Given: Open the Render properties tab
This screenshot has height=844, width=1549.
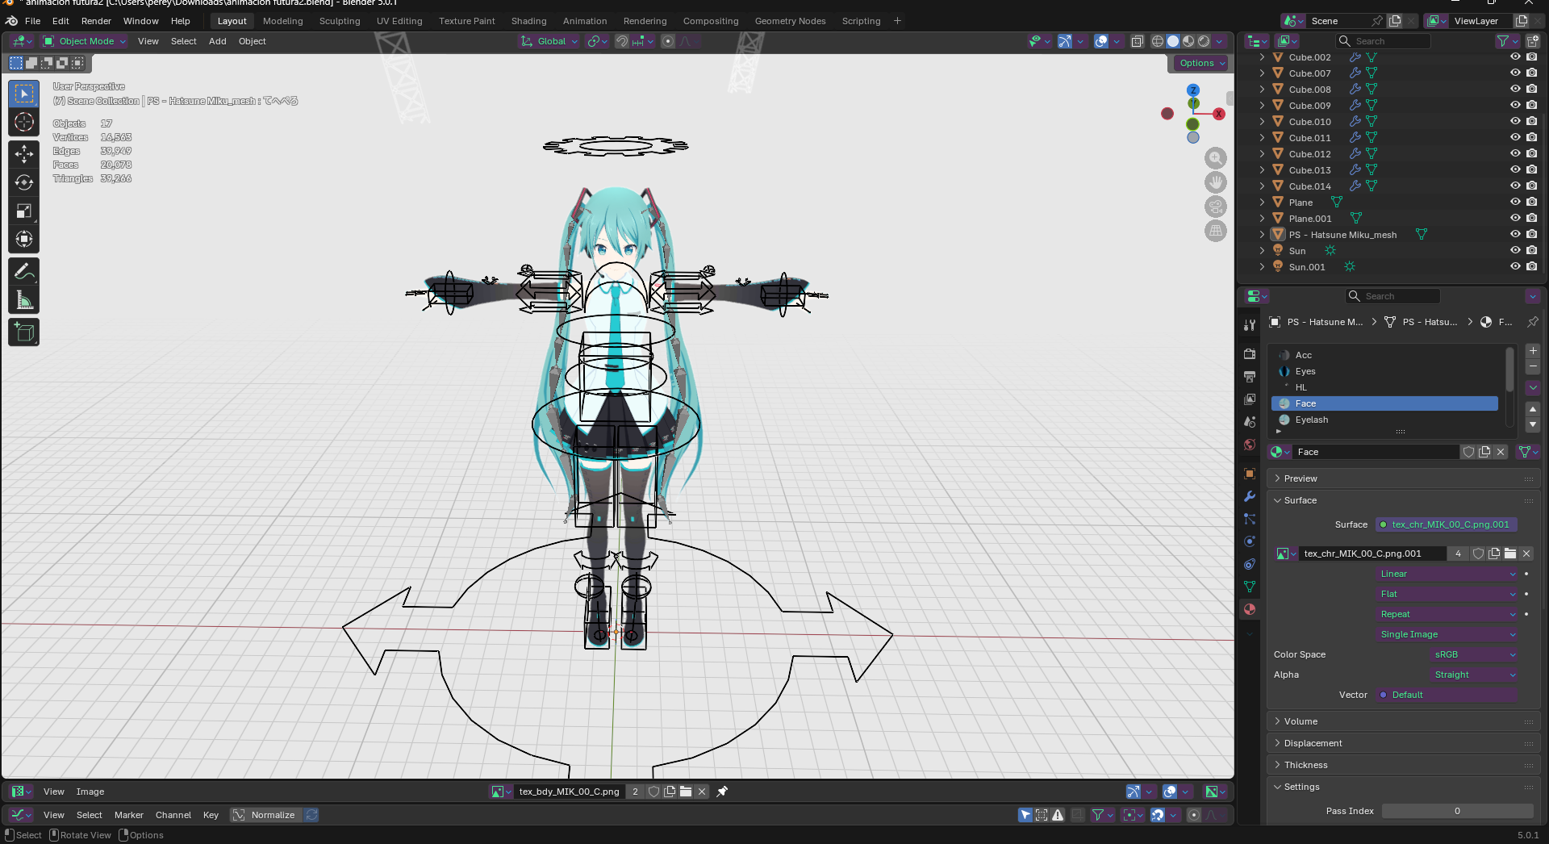Looking at the screenshot, I should pos(1250,353).
